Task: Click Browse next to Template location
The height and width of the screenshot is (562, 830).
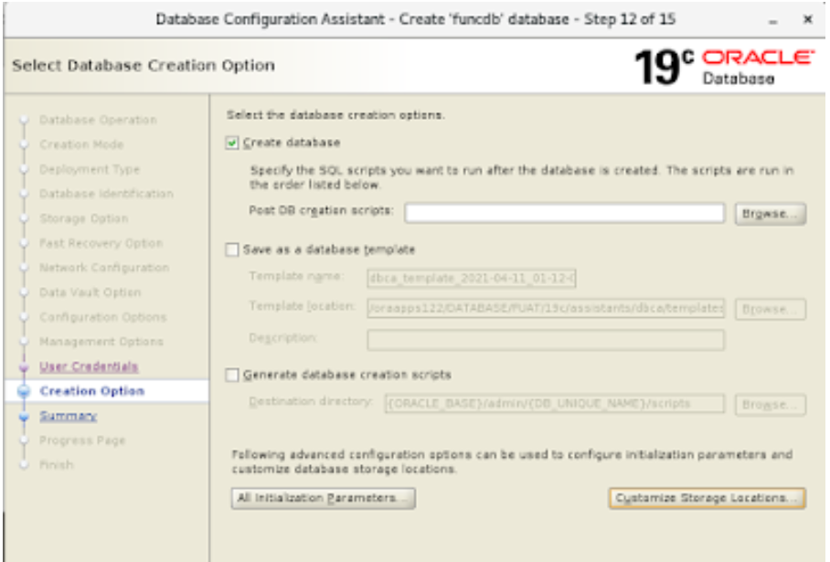Action: tap(771, 309)
